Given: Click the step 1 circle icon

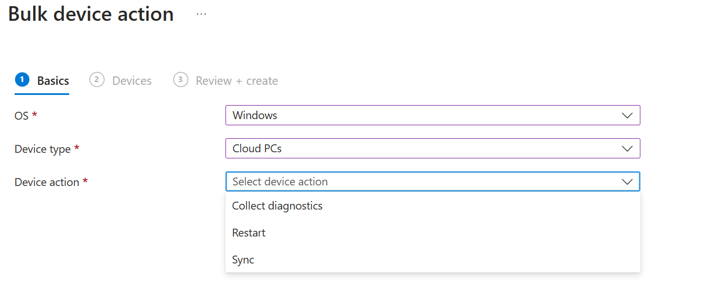Looking at the screenshot, I should coord(22,80).
